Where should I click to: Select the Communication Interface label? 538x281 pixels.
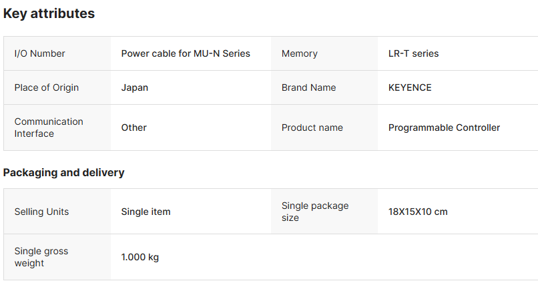click(49, 127)
